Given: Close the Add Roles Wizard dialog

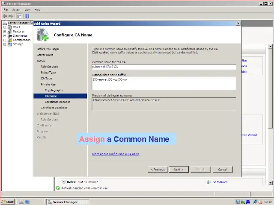Looking at the screenshot, I should pos(238,23).
